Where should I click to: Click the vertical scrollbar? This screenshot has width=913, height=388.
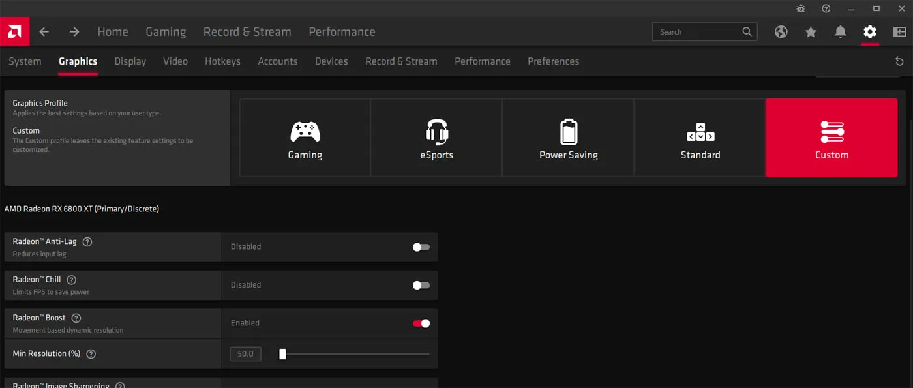(910, 254)
